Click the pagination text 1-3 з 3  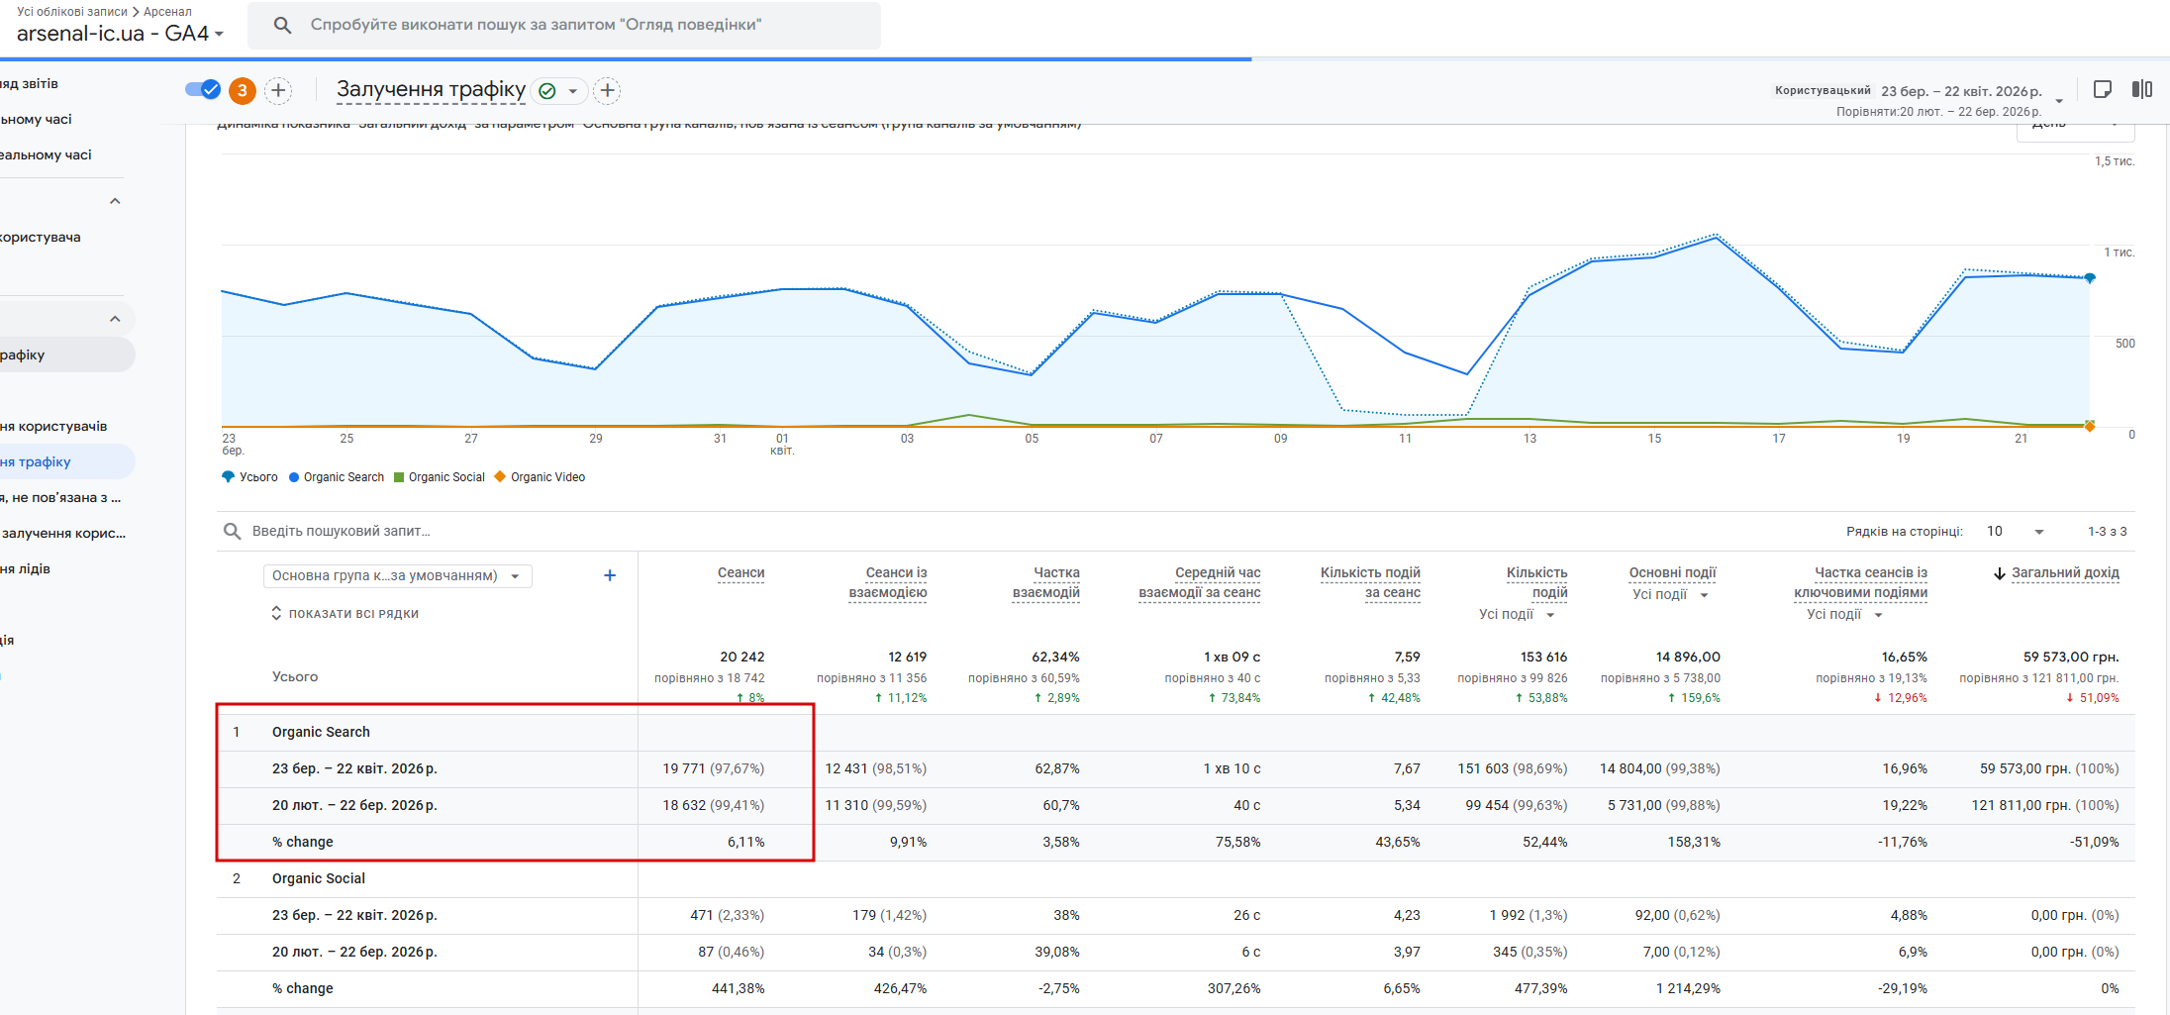[x=2108, y=532]
